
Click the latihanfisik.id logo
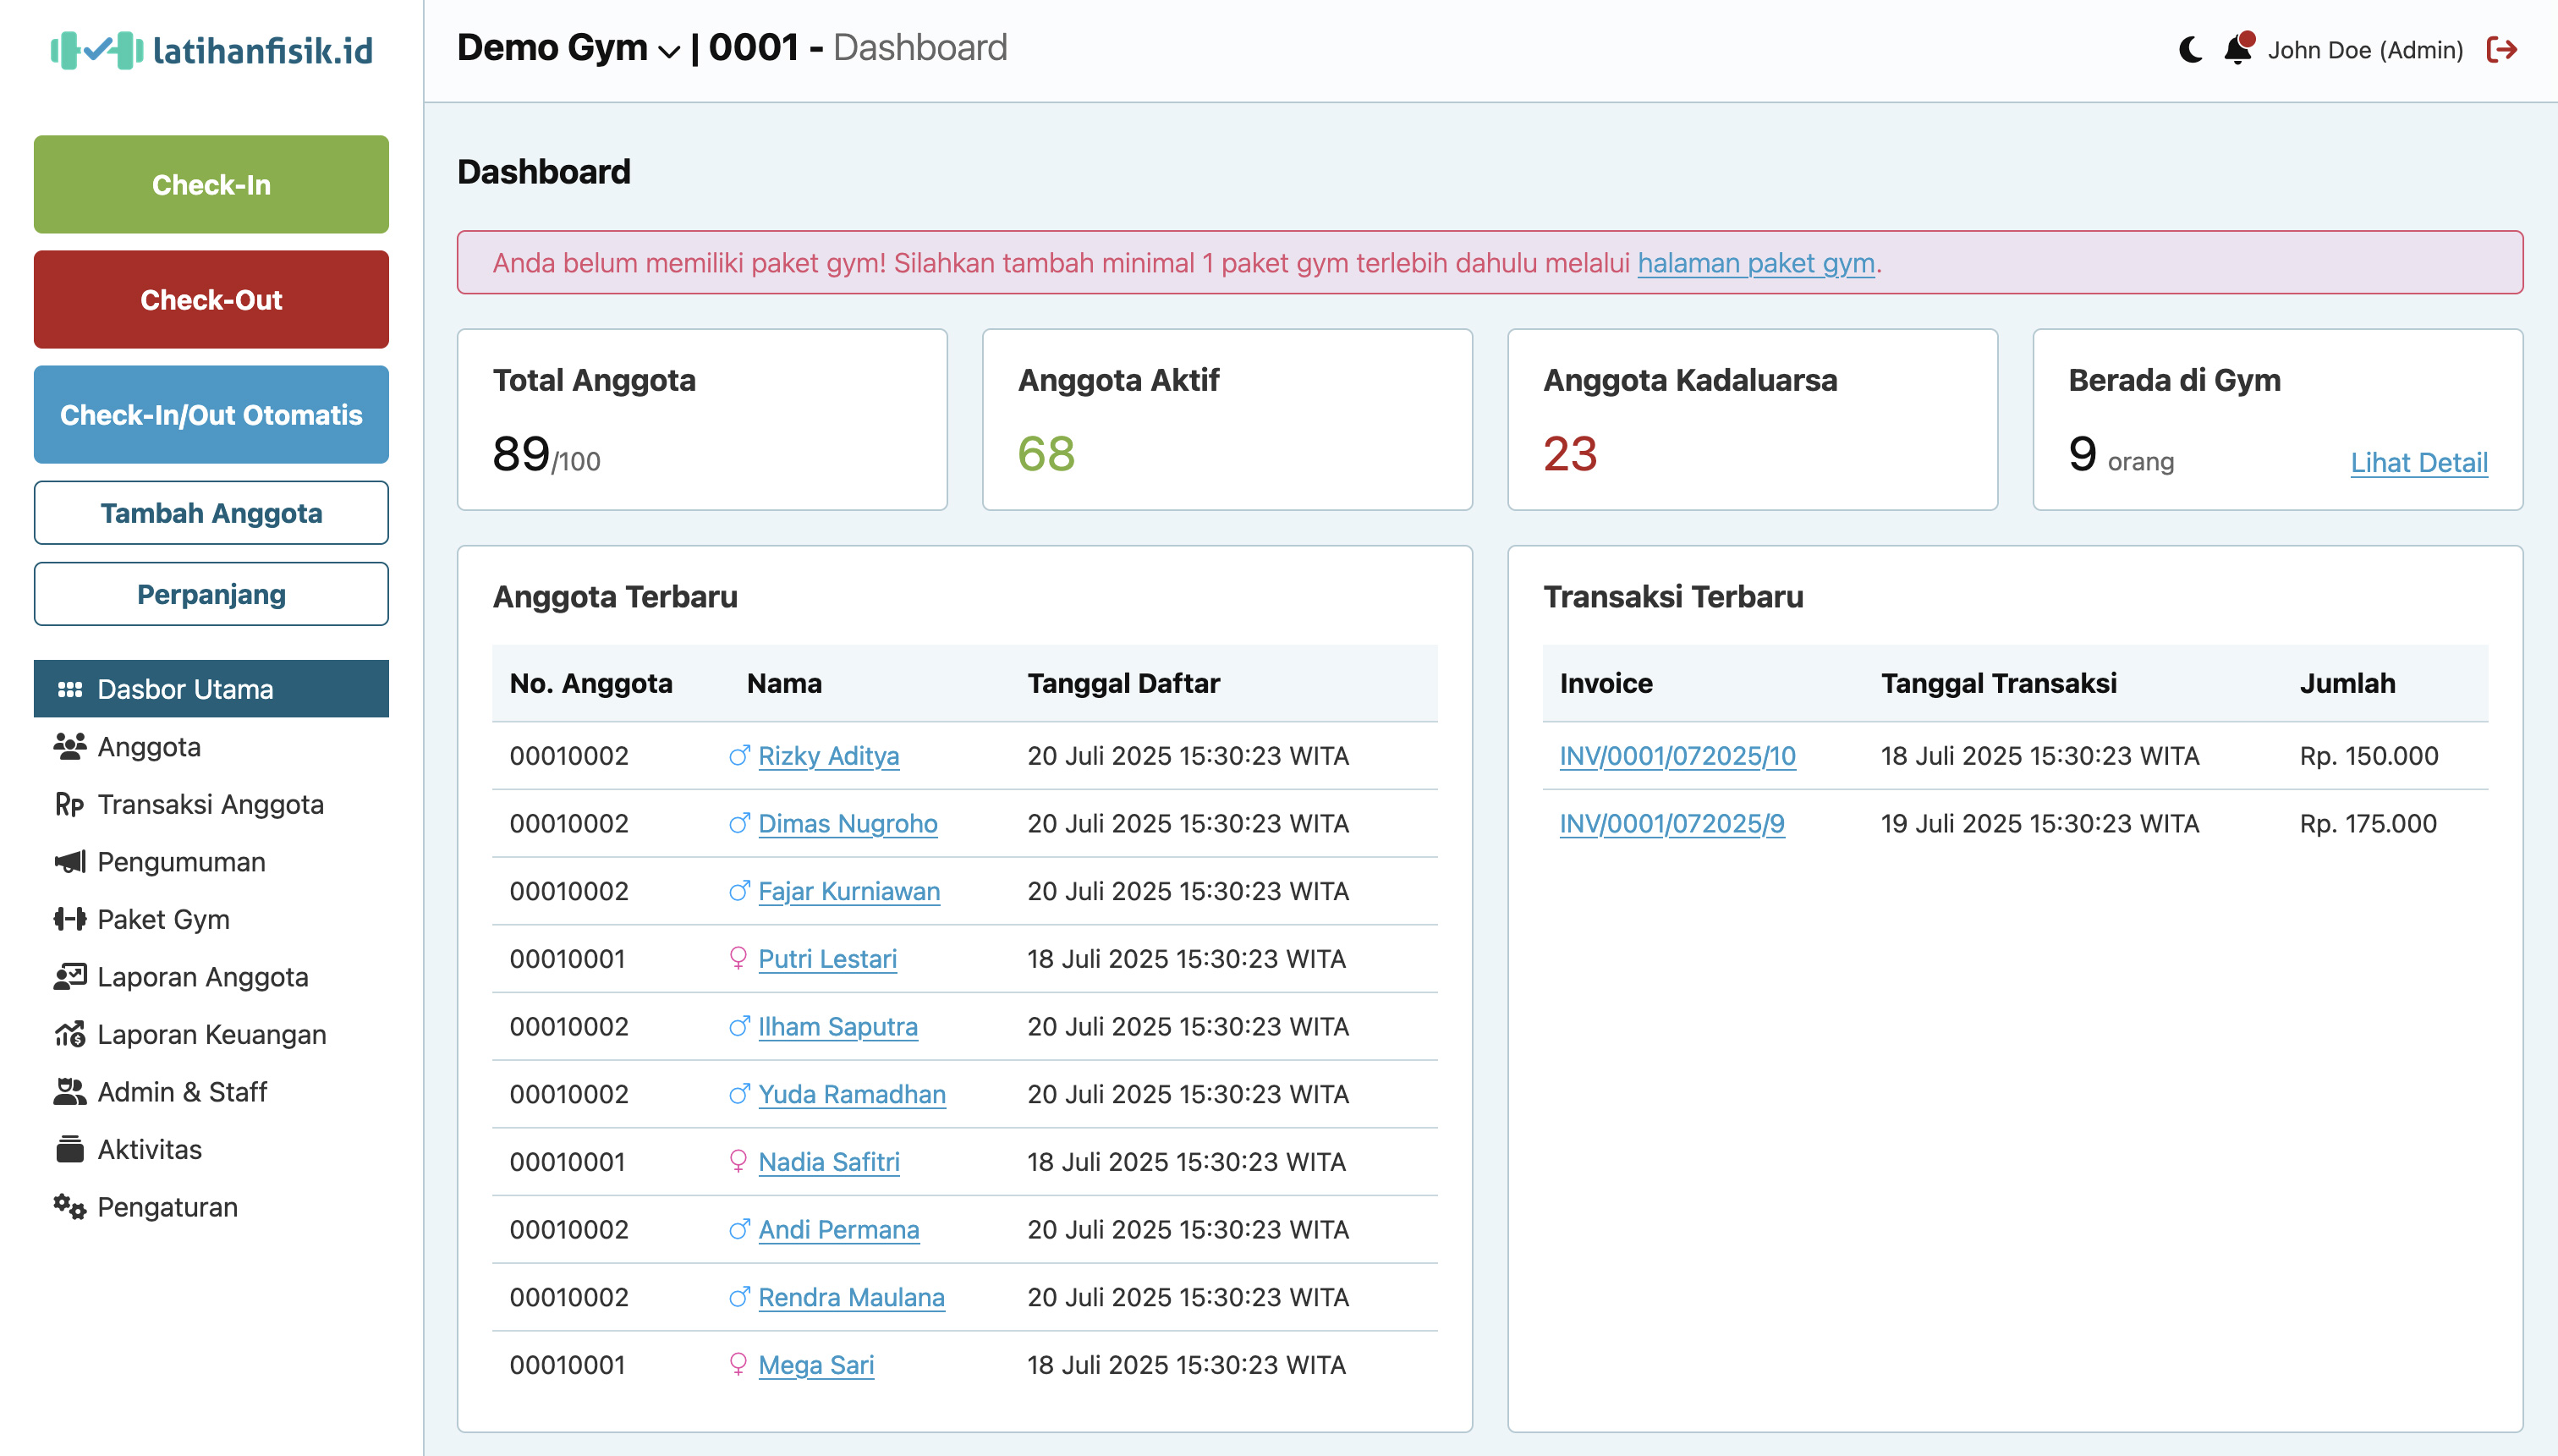[211, 50]
